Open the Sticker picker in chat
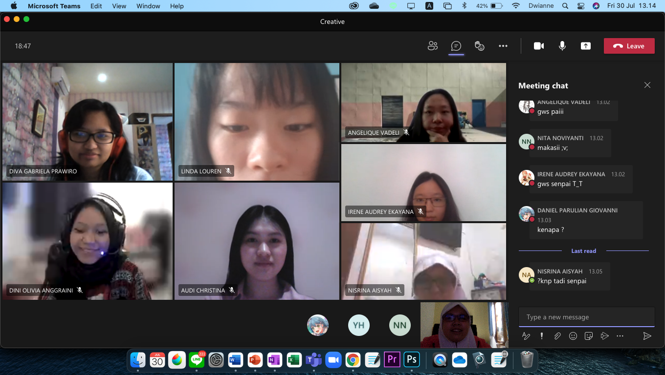Viewport: 665px width, 375px height. tap(589, 336)
